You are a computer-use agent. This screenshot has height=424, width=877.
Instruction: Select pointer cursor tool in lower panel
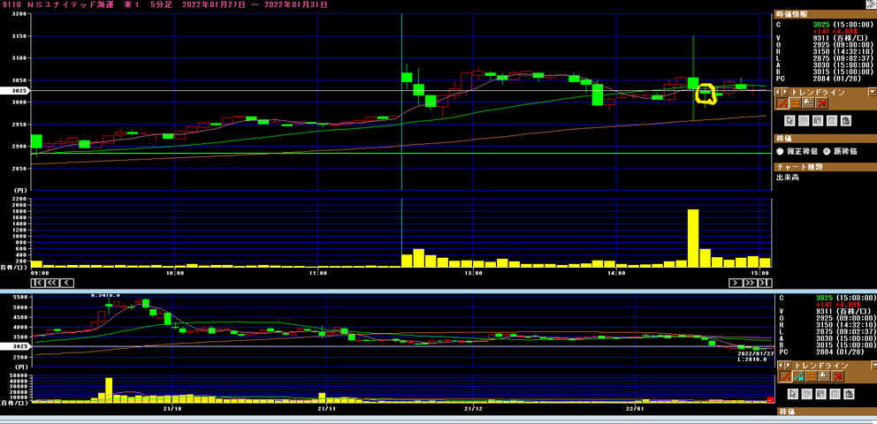pos(792,394)
